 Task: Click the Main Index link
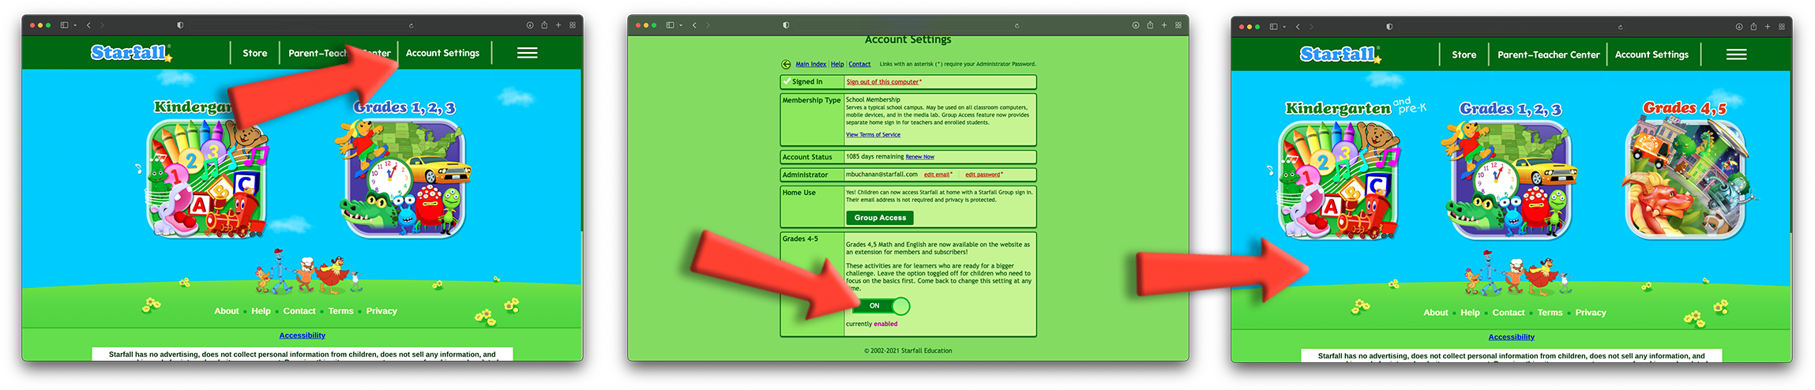[810, 65]
